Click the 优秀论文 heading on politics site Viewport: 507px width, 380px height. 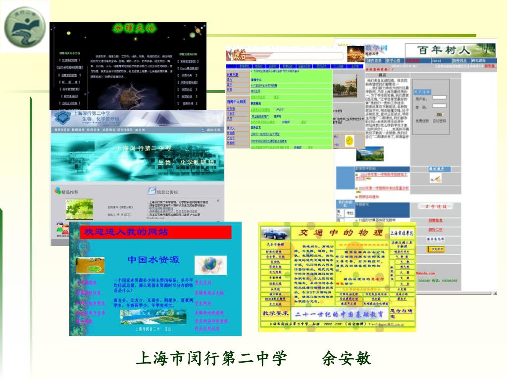[256, 128]
